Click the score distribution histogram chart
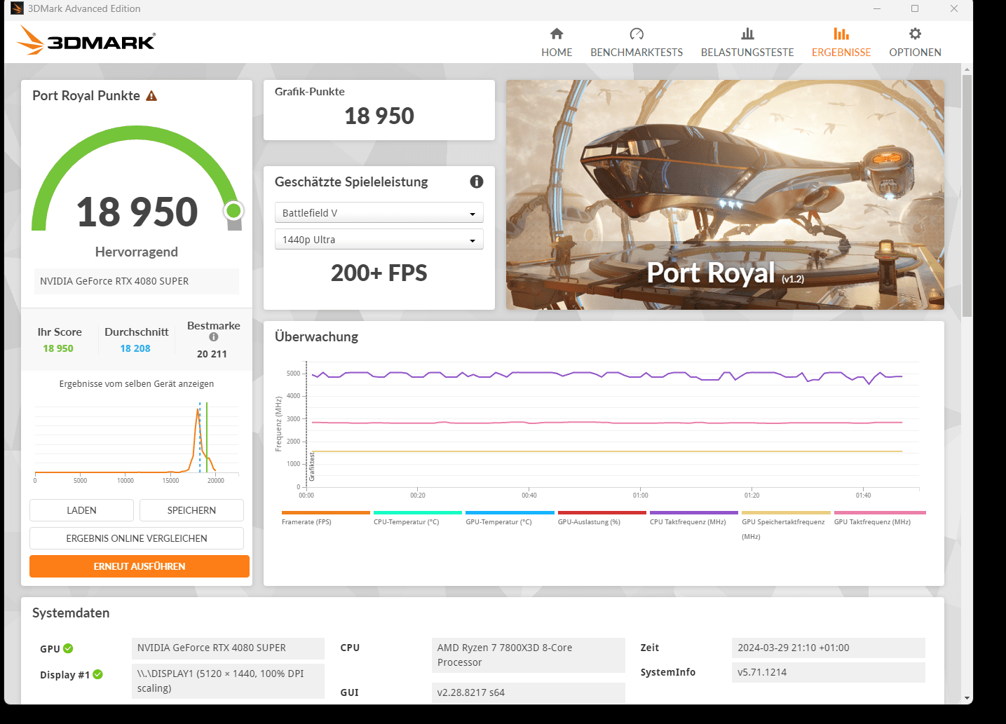This screenshot has height=724, width=1006. [x=137, y=442]
